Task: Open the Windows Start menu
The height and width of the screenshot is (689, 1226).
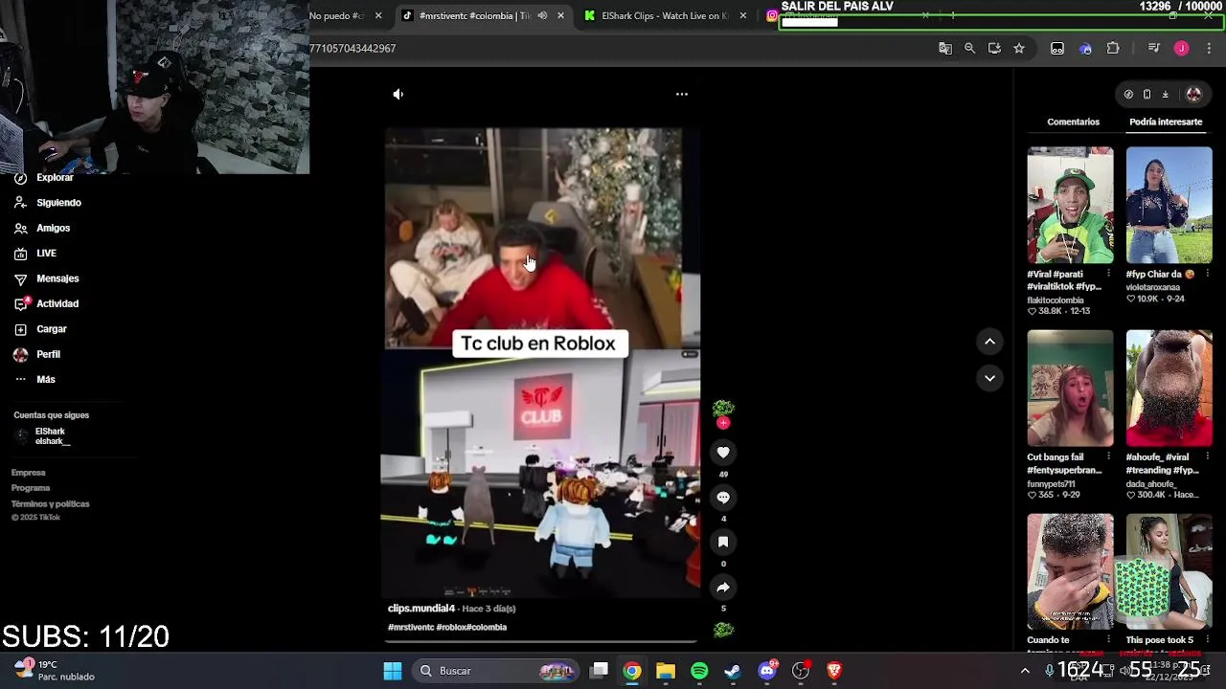Action: point(393,671)
